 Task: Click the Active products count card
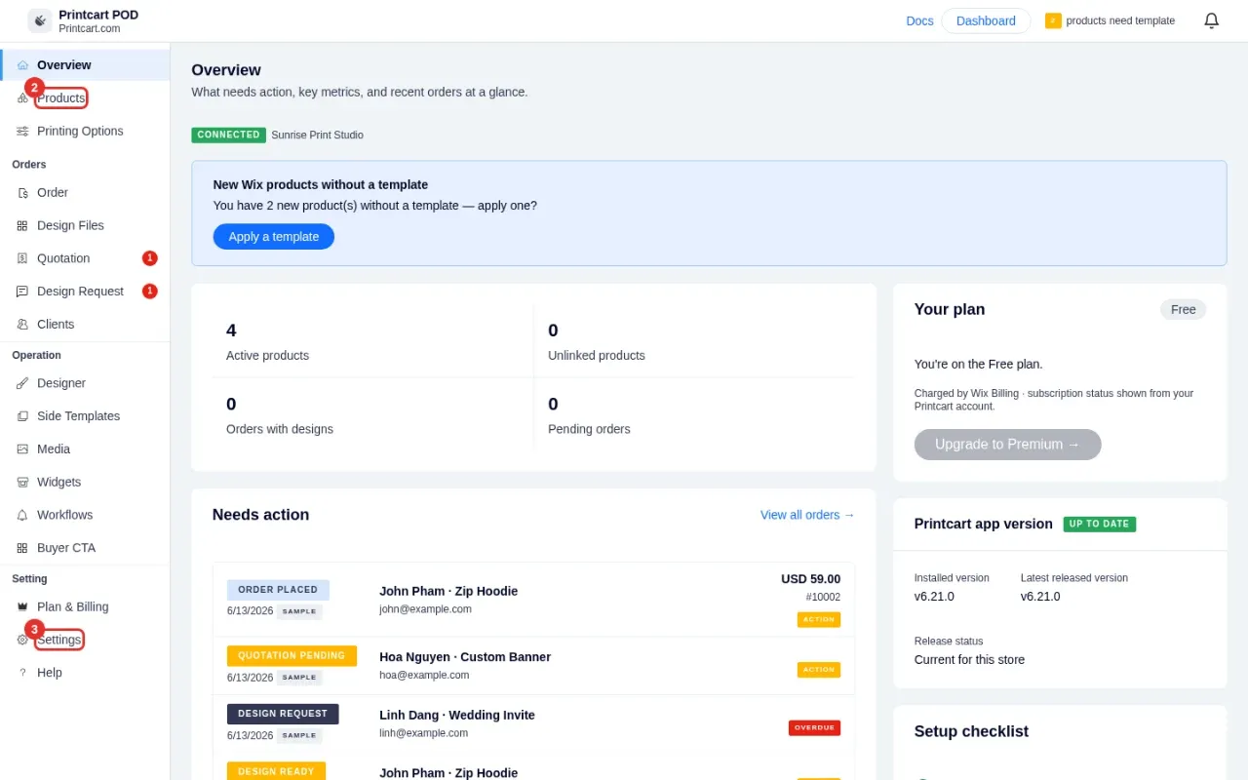(373, 341)
